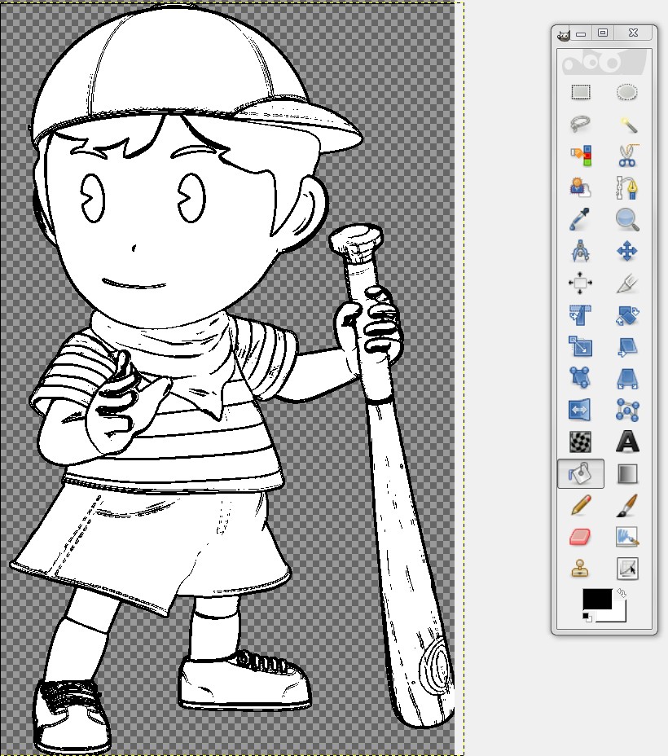The width and height of the screenshot is (668, 756).
Task: Open the toolbox window menu Wilber icon
Action: (x=563, y=35)
